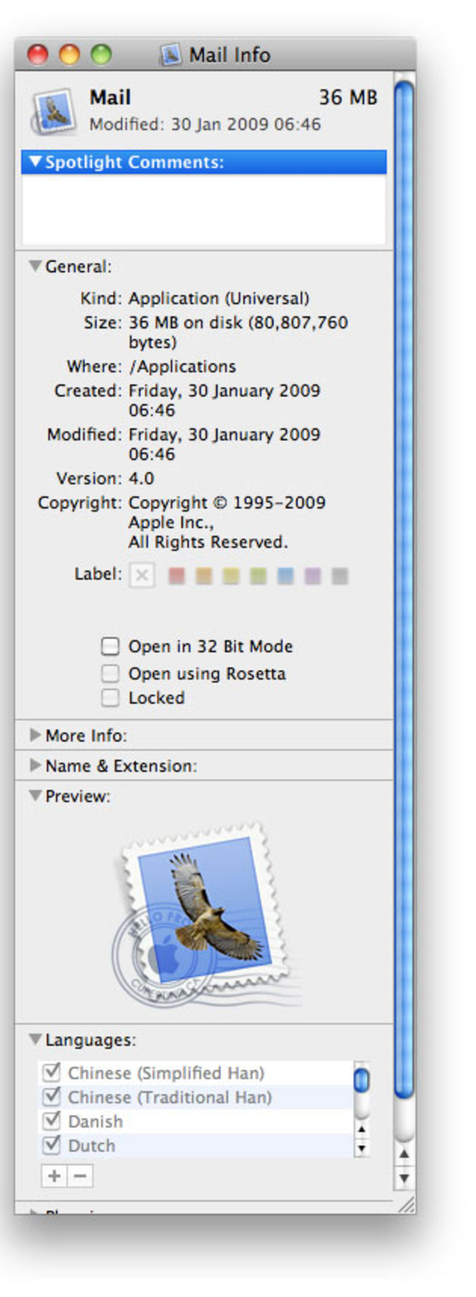Click the Mail icon in title bar
The image size is (476, 1297).
click(x=170, y=54)
